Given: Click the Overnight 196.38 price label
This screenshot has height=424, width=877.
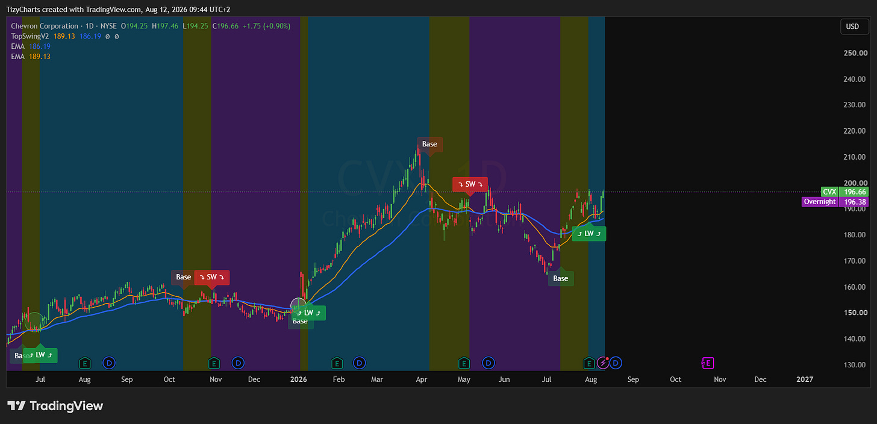Looking at the screenshot, I should pyautogui.click(x=835, y=202).
